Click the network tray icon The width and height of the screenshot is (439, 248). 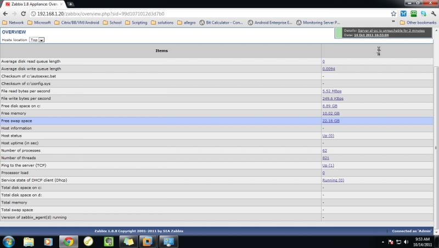399,242
